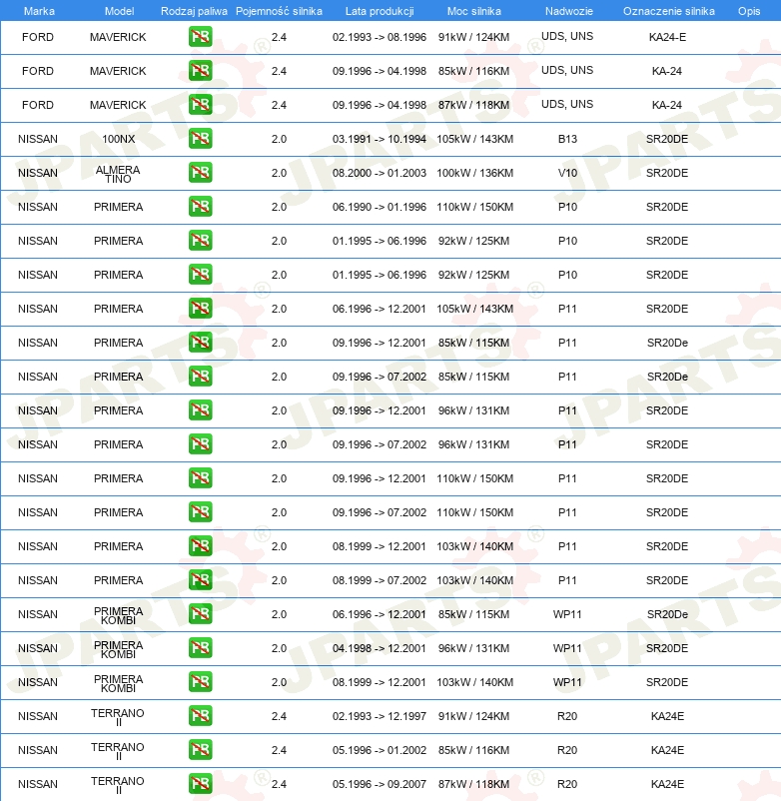Click the Moc silnika column header
Image resolution: width=781 pixels, height=801 pixels.
pos(474,11)
